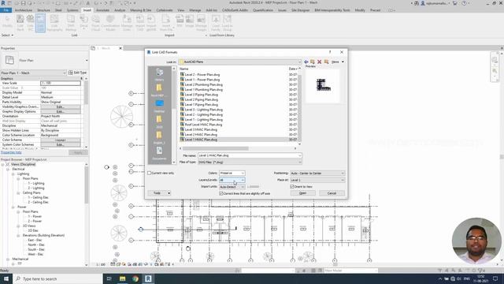Open the Properties help link

click(x=11, y=152)
